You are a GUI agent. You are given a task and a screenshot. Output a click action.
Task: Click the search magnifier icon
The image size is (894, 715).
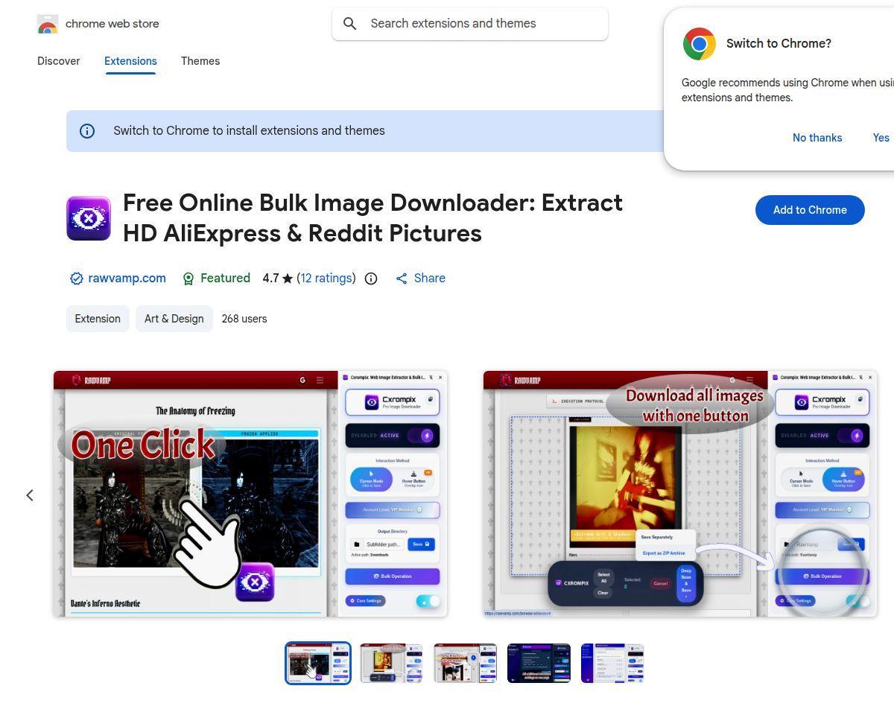(349, 24)
